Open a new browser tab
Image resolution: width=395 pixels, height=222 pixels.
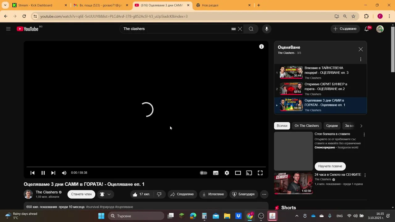pyautogui.click(x=259, y=5)
